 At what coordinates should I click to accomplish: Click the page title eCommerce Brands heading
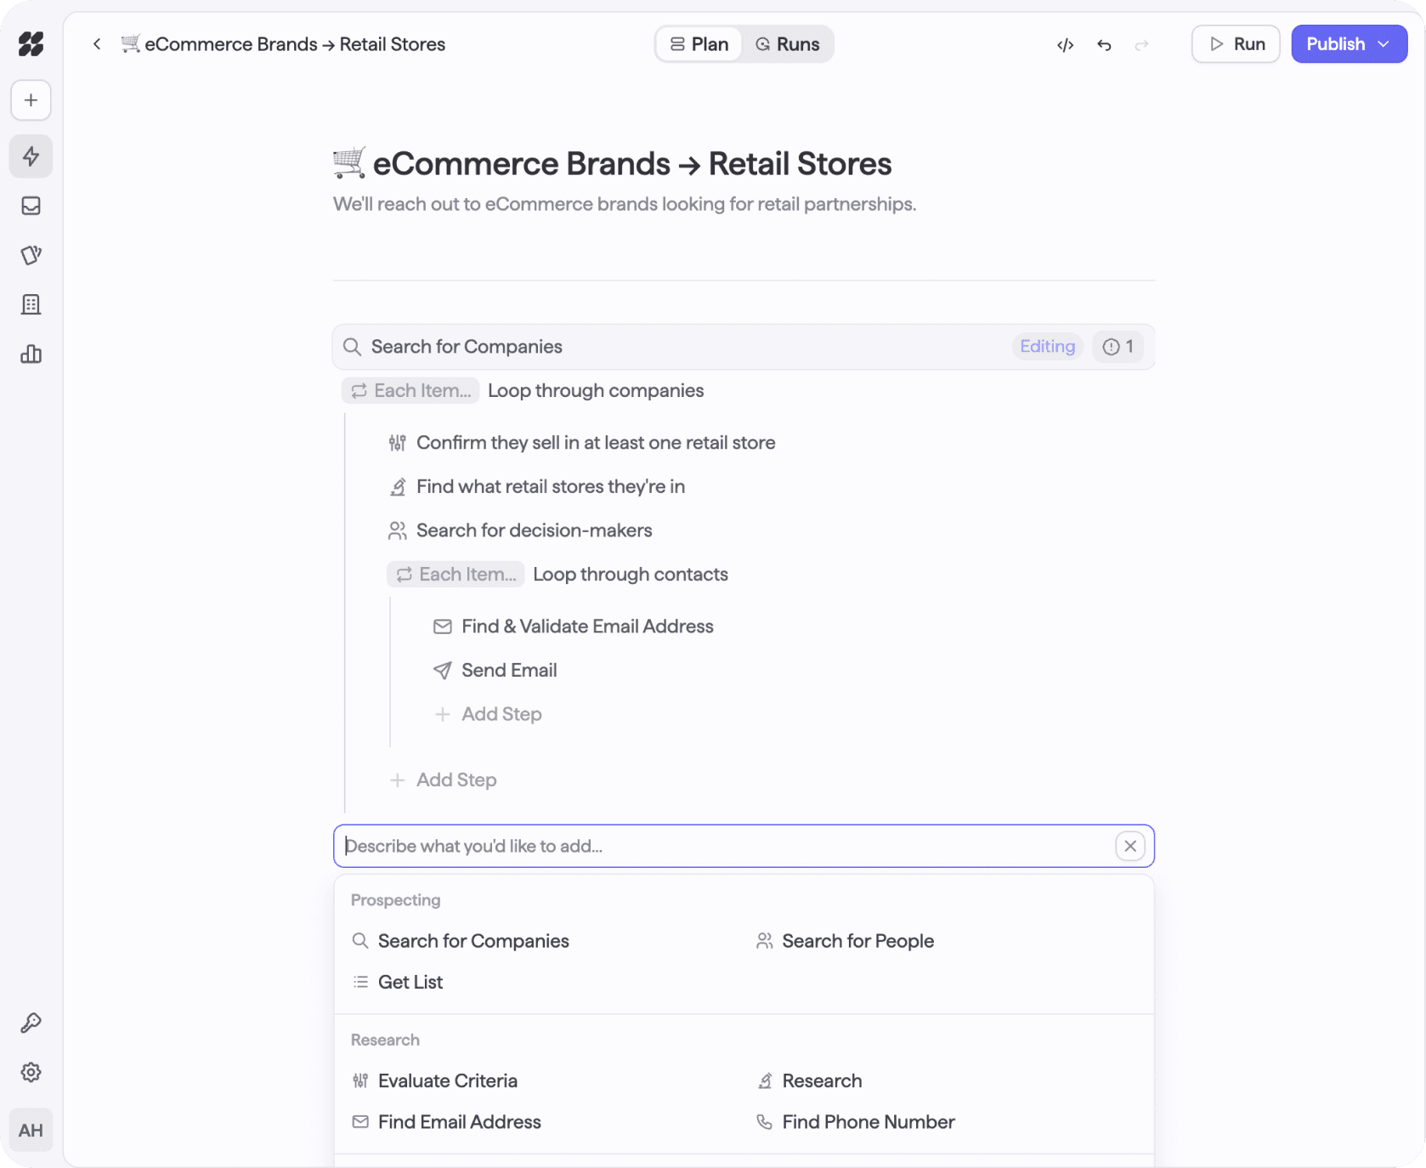pyautogui.click(x=612, y=163)
